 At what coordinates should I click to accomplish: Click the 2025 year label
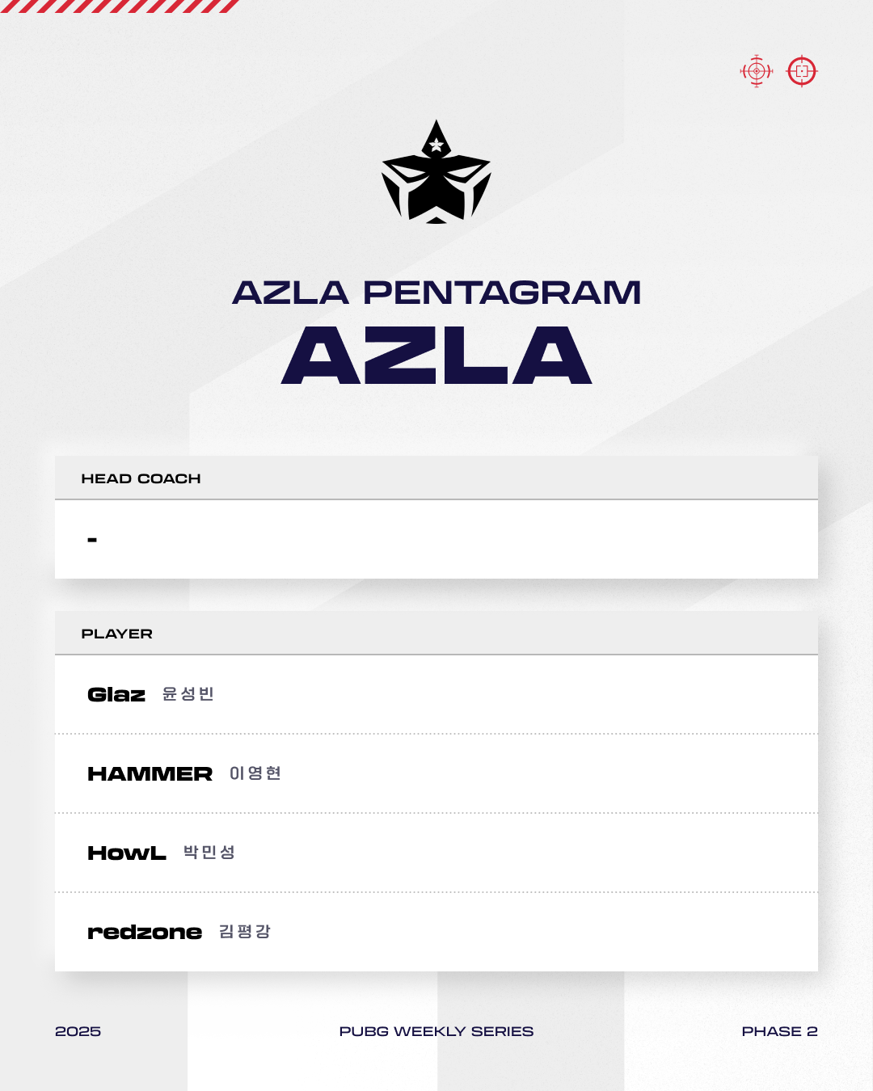tap(78, 1031)
